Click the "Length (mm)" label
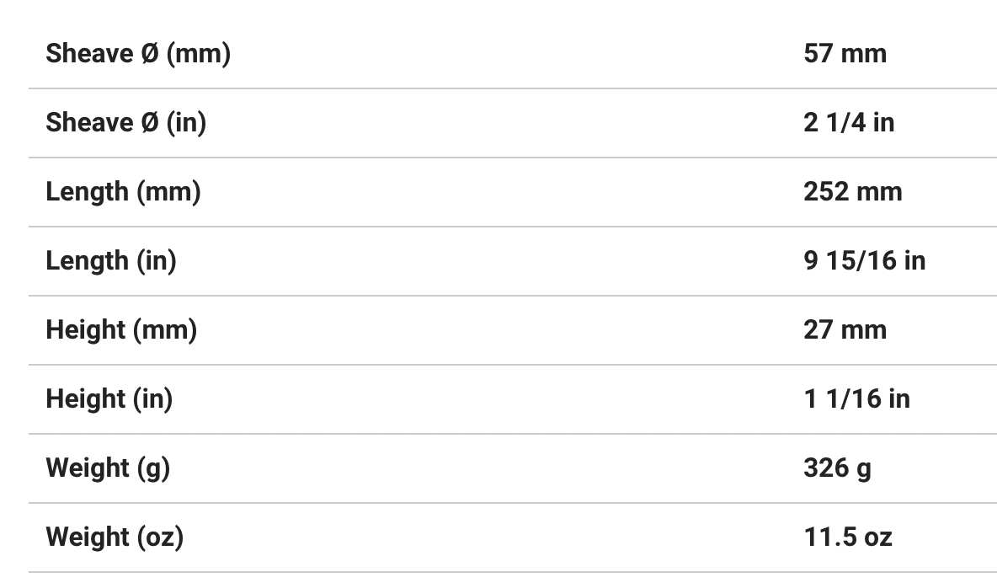This screenshot has height=588, width=997. click(x=123, y=191)
